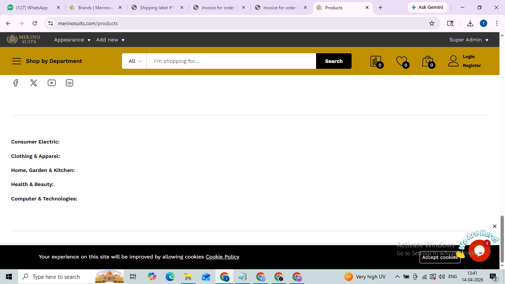Screen dimensions: 505x284
Task: Click the black Search button
Action: click(333, 61)
